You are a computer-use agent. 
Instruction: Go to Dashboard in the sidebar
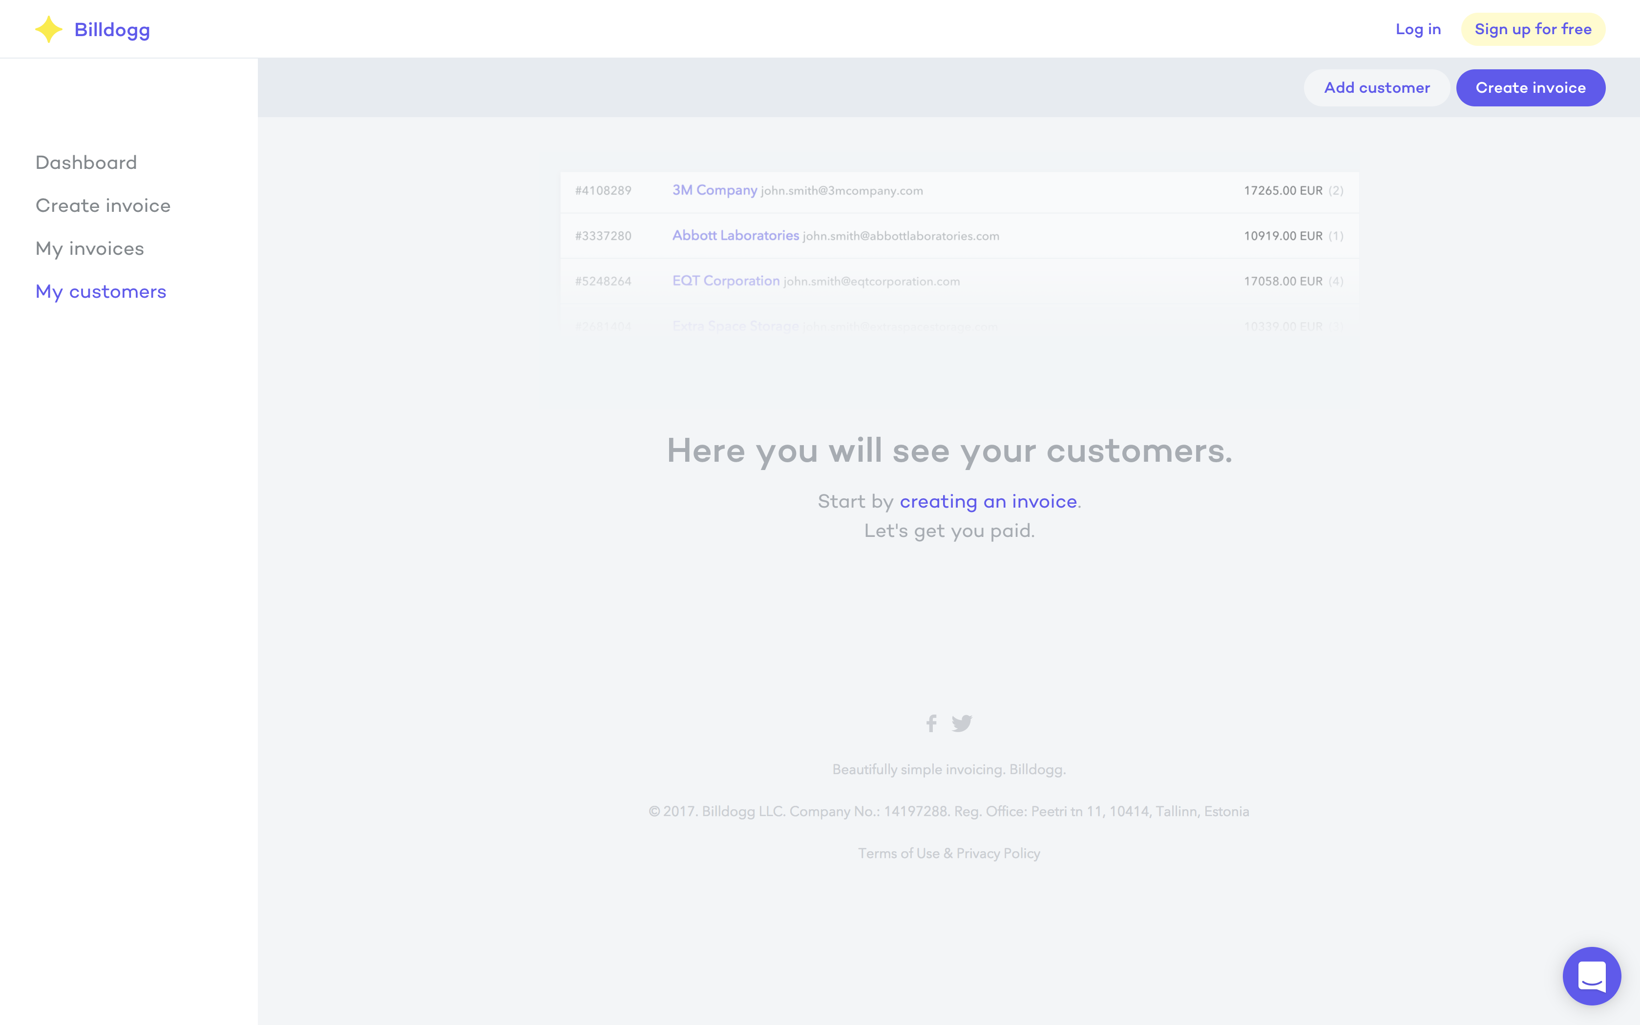coord(86,163)
